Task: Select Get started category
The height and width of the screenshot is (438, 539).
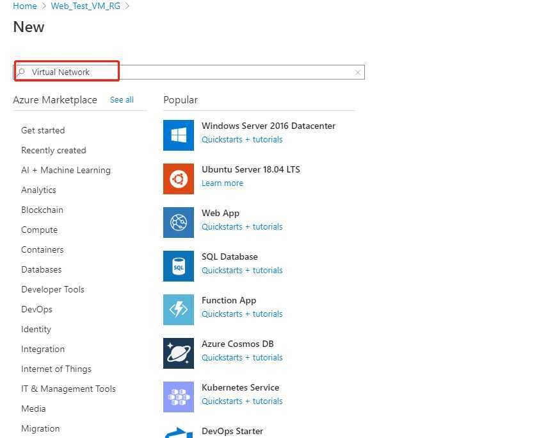Action: tap(43, 131)
